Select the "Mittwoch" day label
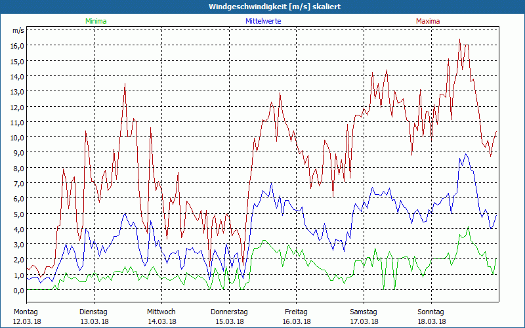This screenshot has height=328, width=525. (x=161, y=312)
